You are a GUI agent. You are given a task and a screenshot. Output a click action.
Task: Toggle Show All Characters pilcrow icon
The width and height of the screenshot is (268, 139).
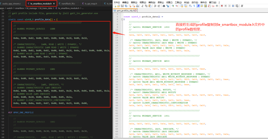(x=194, y=6)
